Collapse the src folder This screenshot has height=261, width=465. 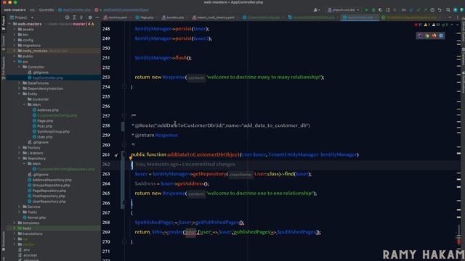15,62
